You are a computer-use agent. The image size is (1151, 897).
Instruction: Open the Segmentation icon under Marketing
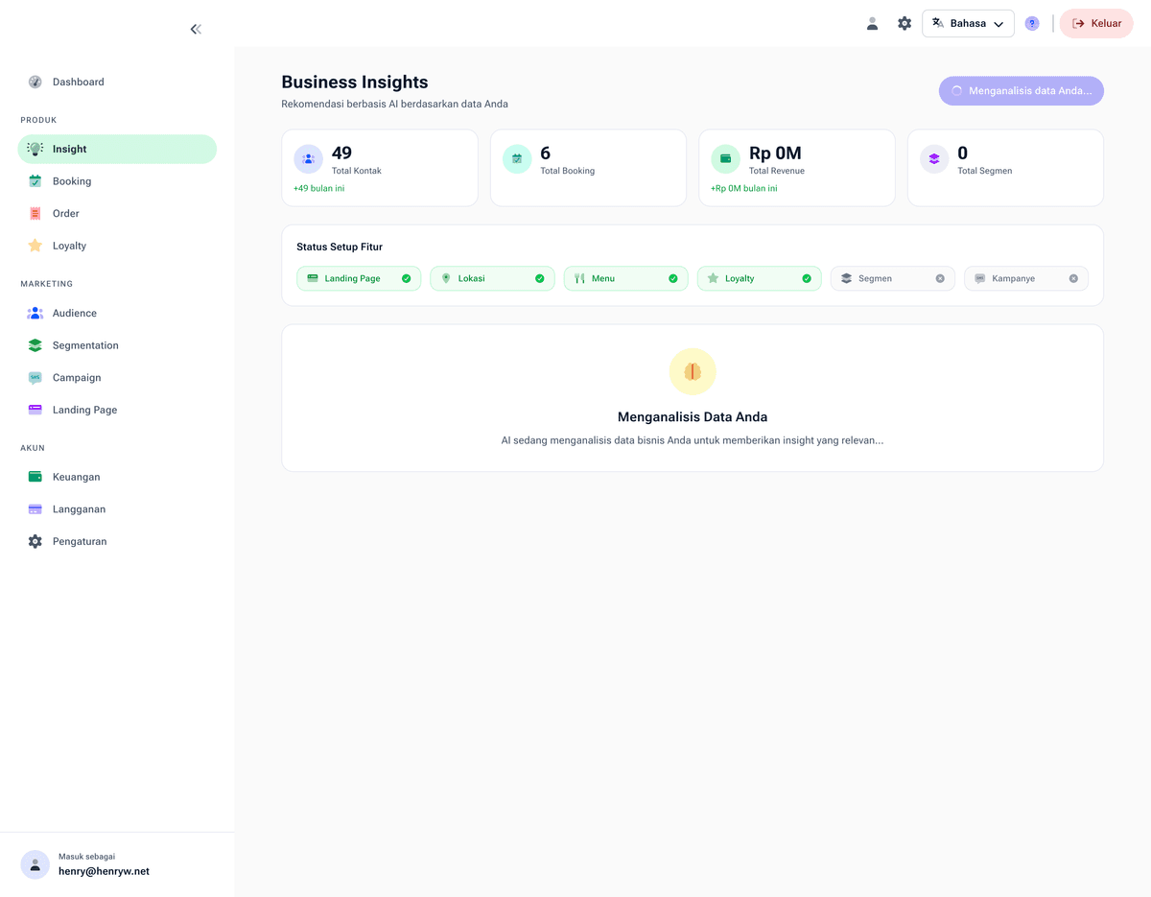(35, 344)
